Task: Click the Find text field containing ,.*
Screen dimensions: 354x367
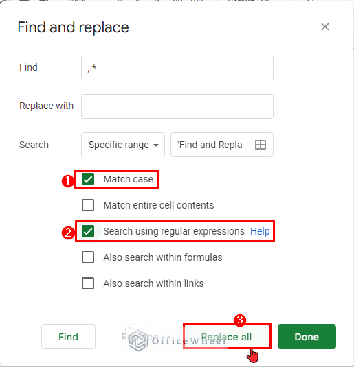Action: point(177,68)
